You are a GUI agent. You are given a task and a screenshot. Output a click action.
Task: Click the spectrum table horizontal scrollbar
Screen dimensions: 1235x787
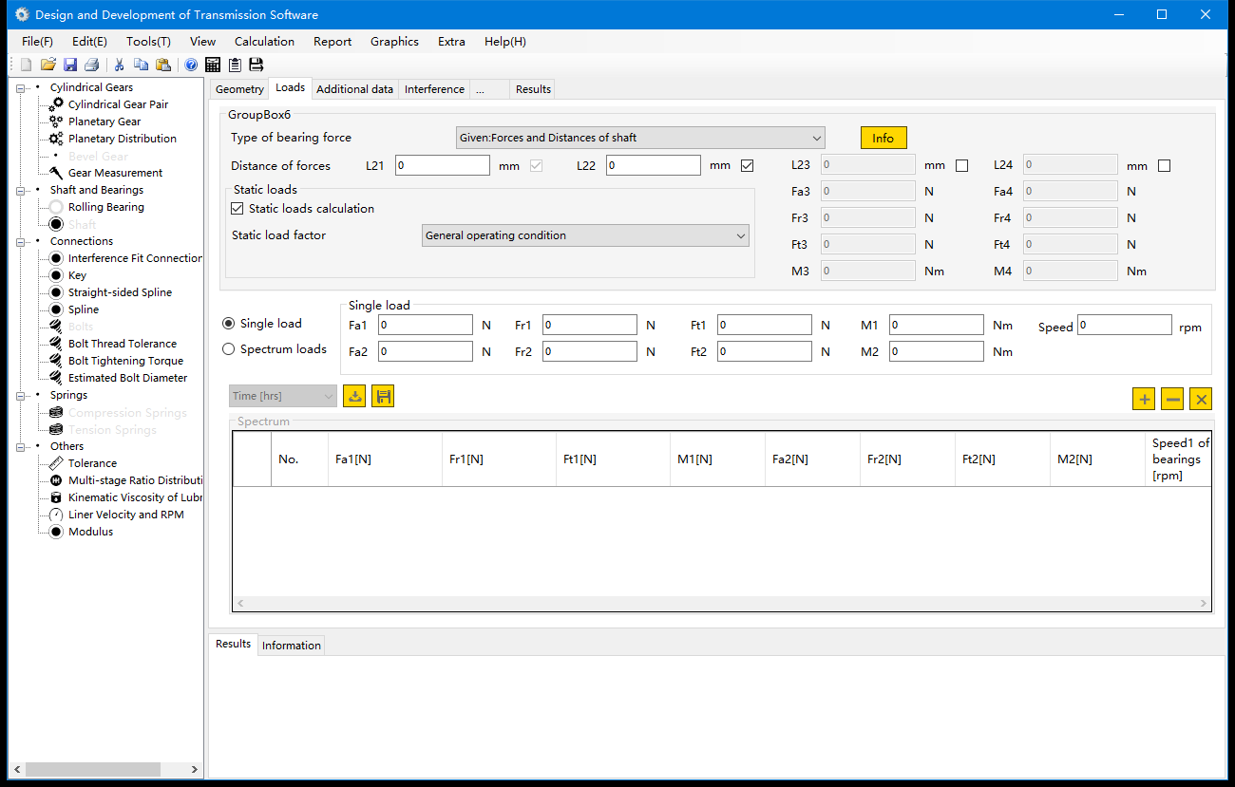point(723,603)
